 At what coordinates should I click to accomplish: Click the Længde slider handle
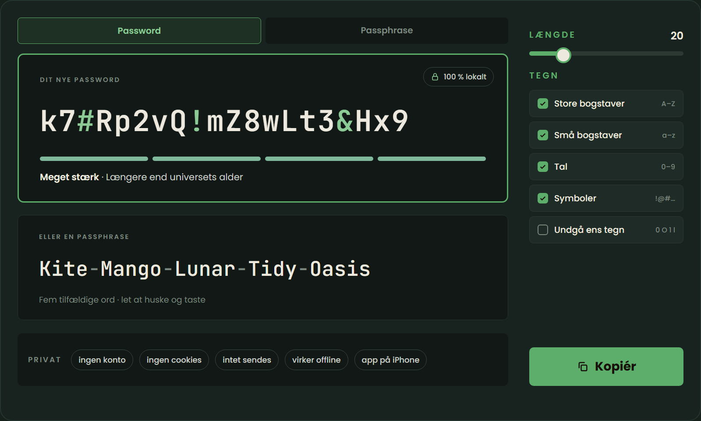tap(563, 55)
